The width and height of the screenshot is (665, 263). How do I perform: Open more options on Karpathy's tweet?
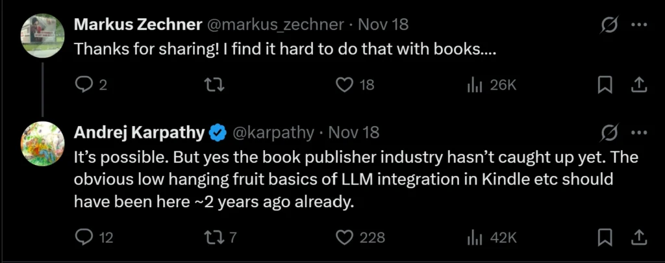coord(640,133)
